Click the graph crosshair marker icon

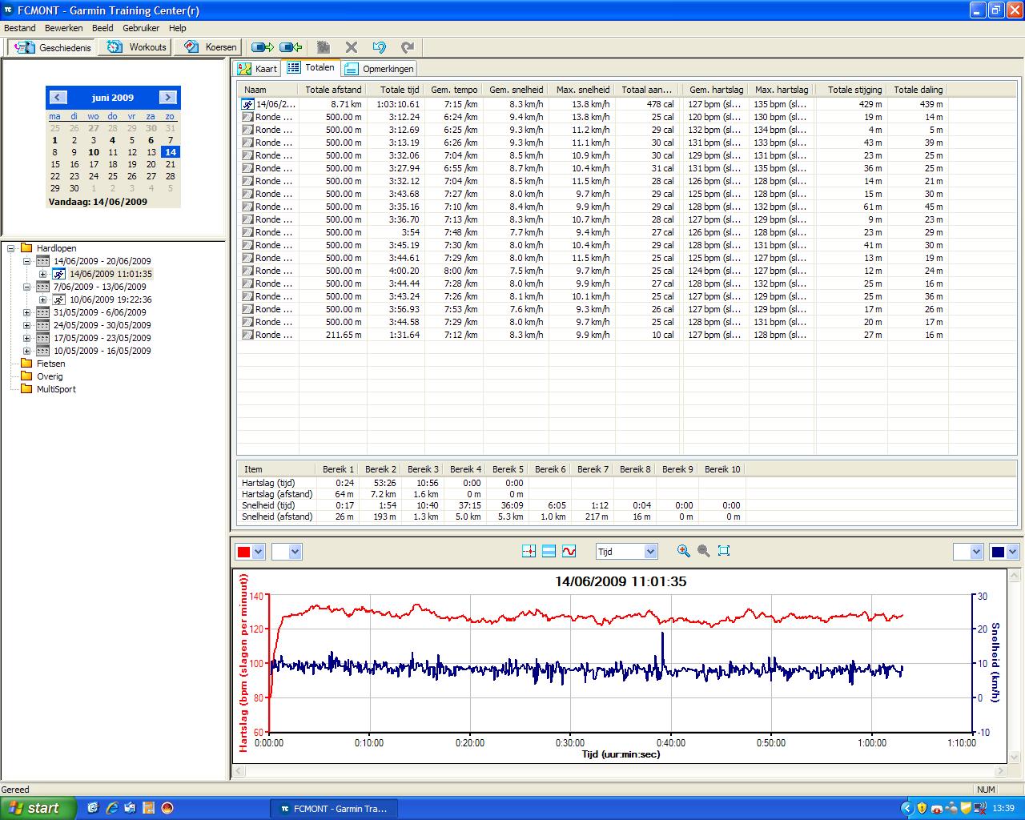[529, 551]
